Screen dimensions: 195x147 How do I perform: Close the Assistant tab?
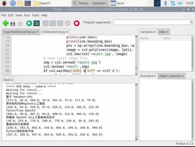coord(155,76)
